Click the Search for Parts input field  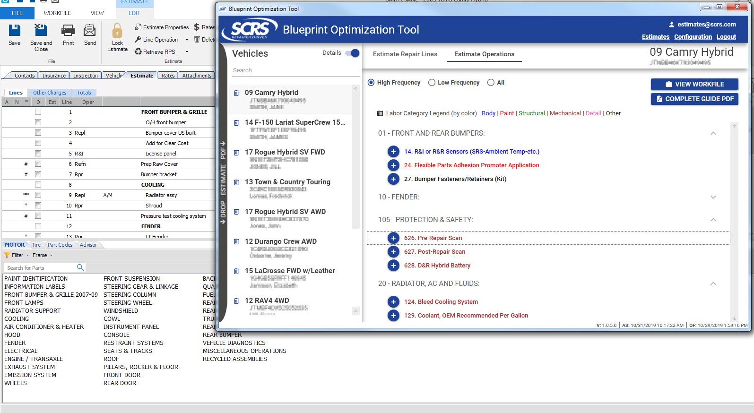pyautogui.click(x=40, y=267)
